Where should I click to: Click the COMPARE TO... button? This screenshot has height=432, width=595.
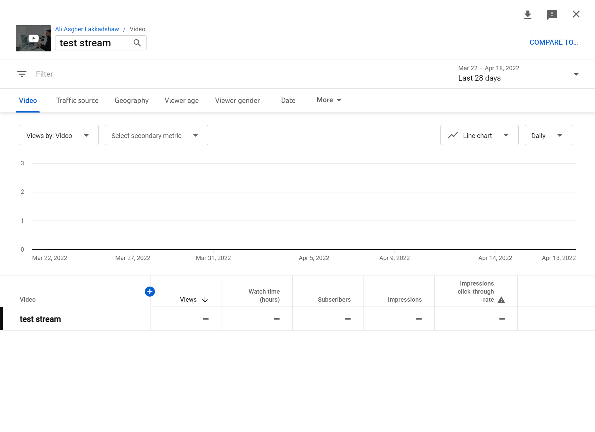[553, 42]
